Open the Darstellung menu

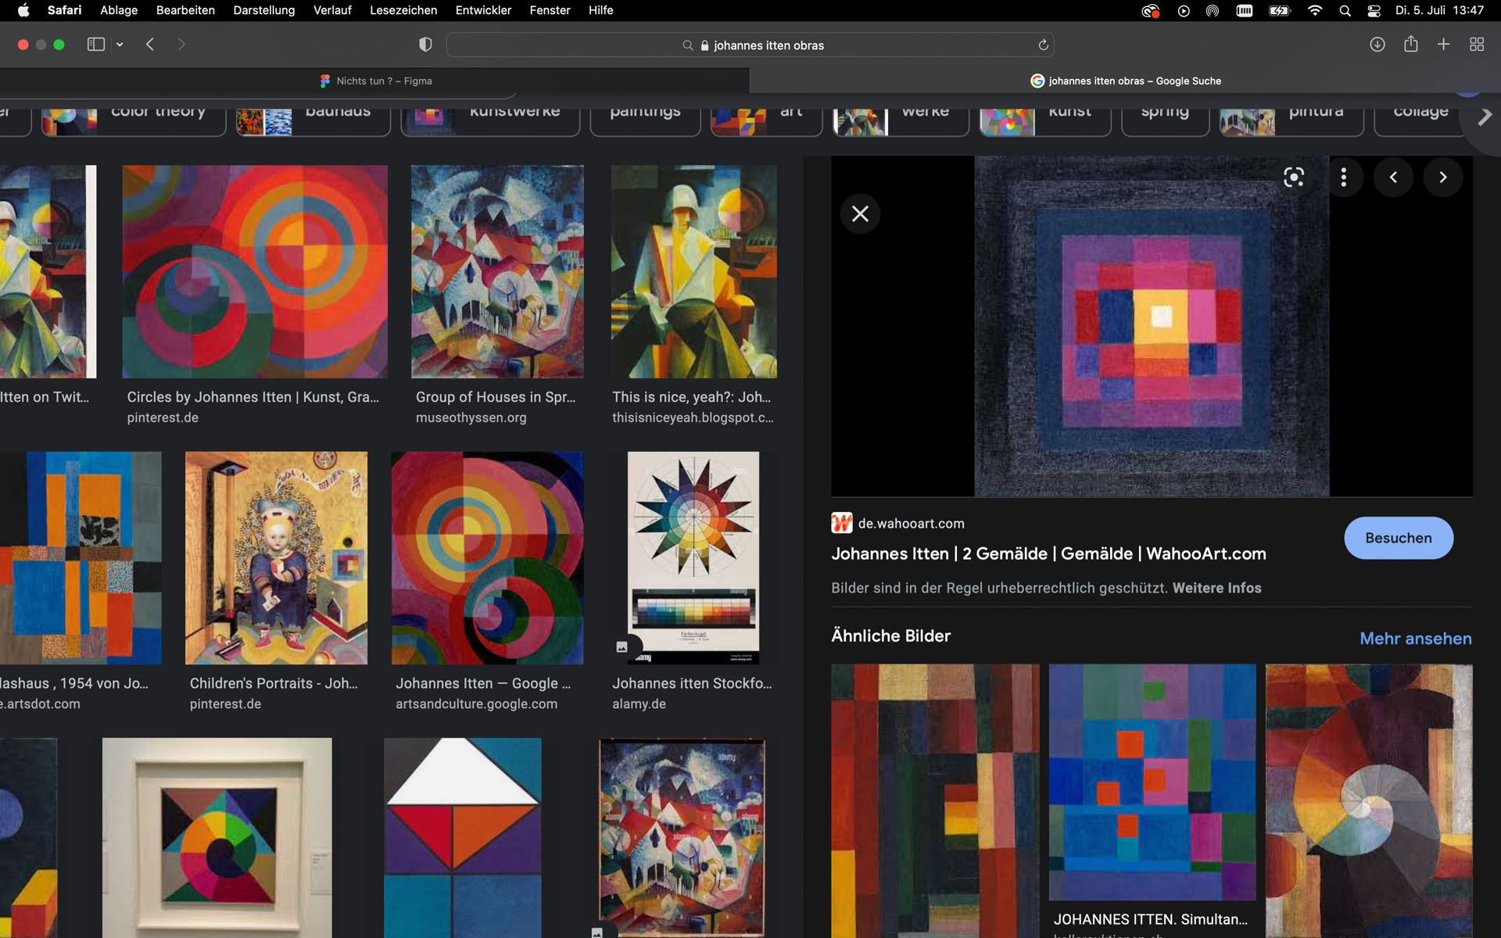[x=264, y=10]
